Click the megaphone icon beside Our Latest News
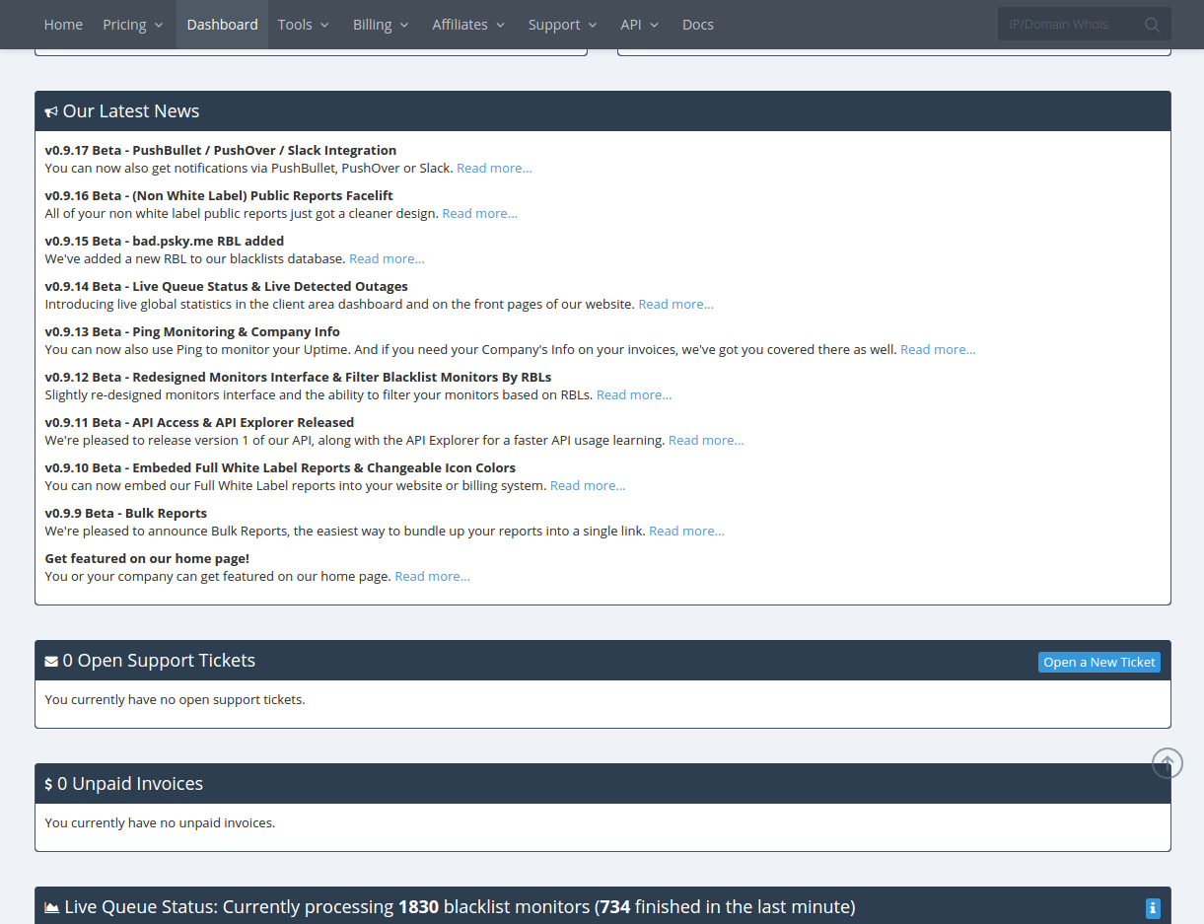1204x924 pixels. 51,112
